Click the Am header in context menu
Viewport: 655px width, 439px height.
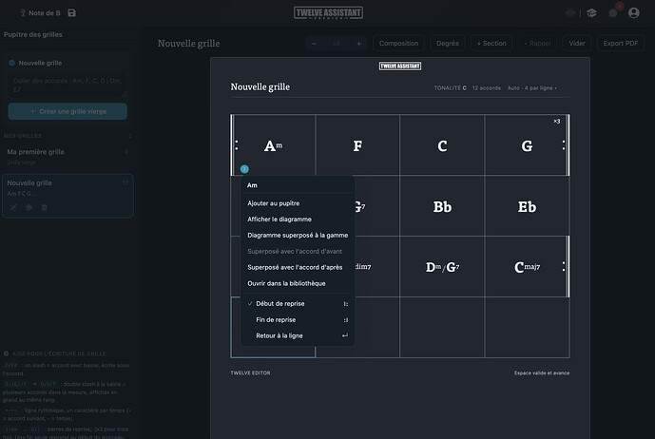(x=252, y=185)
